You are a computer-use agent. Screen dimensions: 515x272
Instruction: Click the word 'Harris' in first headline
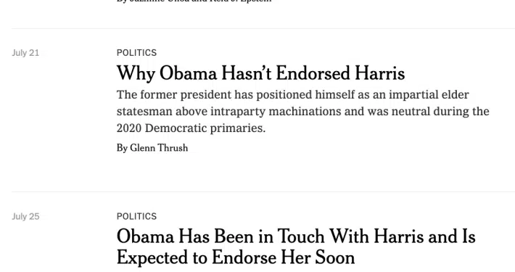[379, 73]
